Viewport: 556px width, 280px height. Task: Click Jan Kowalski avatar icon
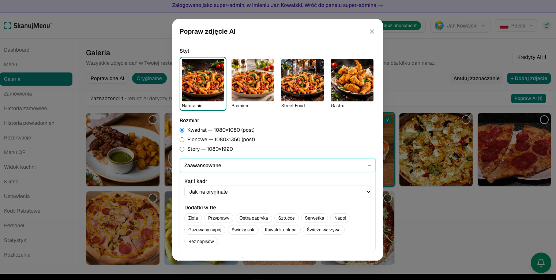point(439,26)
